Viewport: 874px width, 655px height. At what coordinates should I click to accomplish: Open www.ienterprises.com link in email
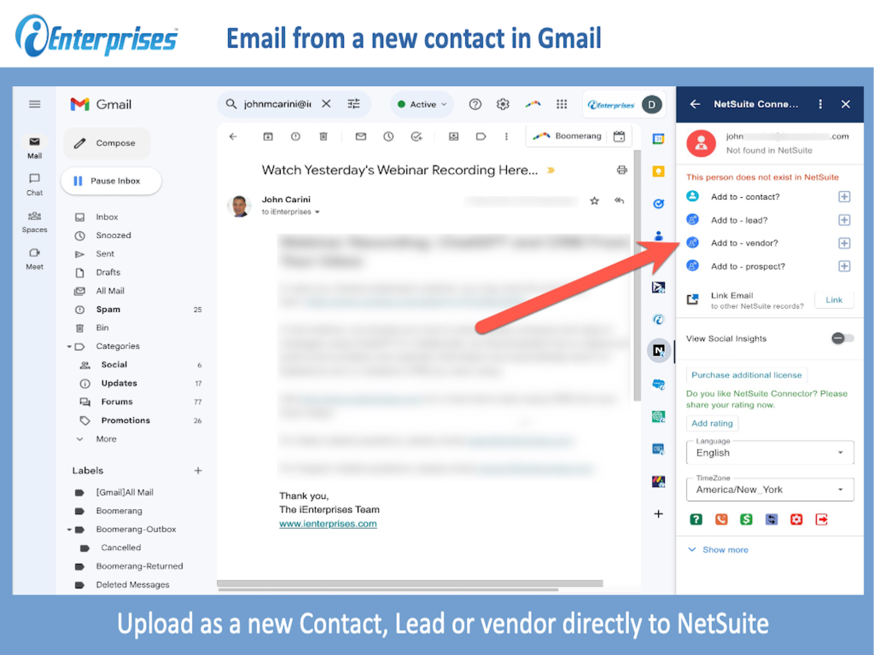point(328,524)
